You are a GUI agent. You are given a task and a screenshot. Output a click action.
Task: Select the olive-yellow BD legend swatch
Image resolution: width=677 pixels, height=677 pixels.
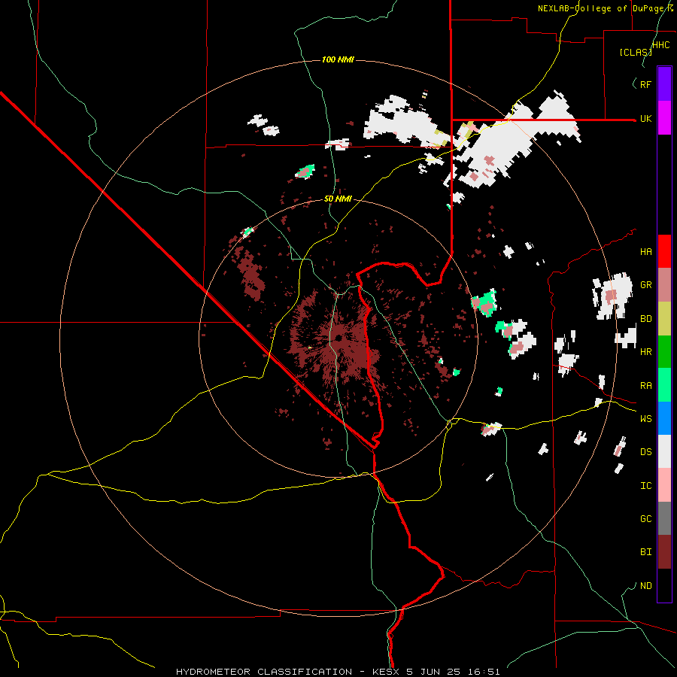click(x=664, y=319)
